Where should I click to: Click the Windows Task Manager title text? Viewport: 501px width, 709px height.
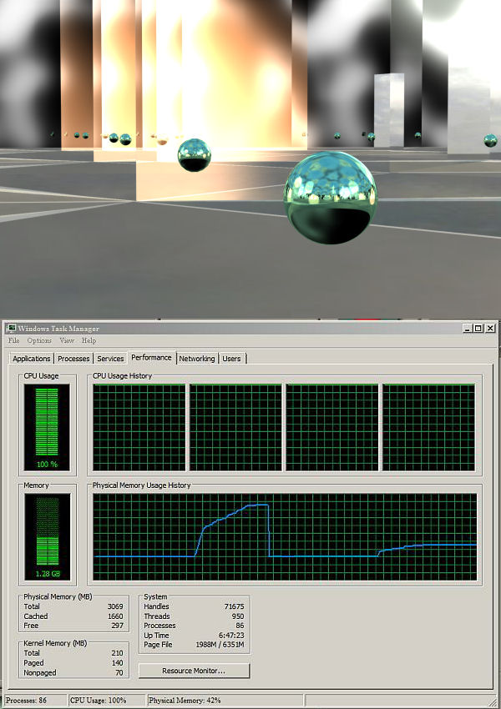pyautogui.click(x=58, y=329)
